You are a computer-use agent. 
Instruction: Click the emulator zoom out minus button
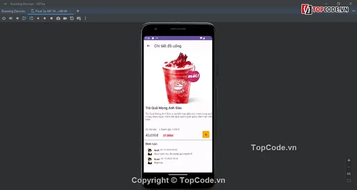[x=349, y=167]
